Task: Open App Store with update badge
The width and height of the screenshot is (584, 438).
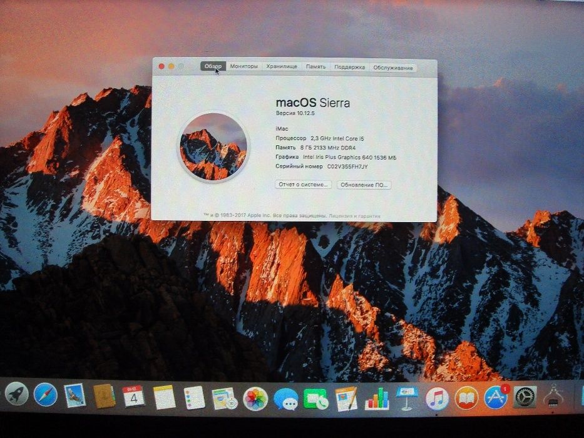Action: [x=496, y=397]
